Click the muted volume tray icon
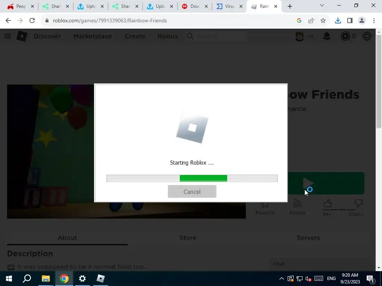The height and width of the screenshot is (286, 382). pyautogui.click(x=309, y=279)
